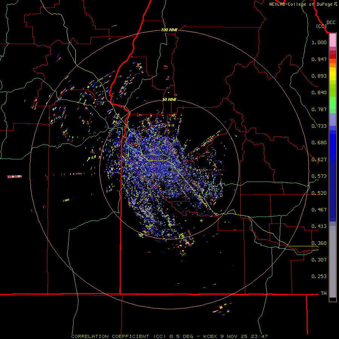The image size is (339, 339).
Task: Click the product caption at the bottom
Action: [x=169, y=336]
